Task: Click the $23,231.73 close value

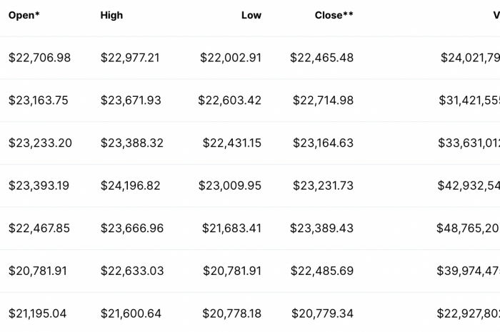Action: click(x=323, y=186)
